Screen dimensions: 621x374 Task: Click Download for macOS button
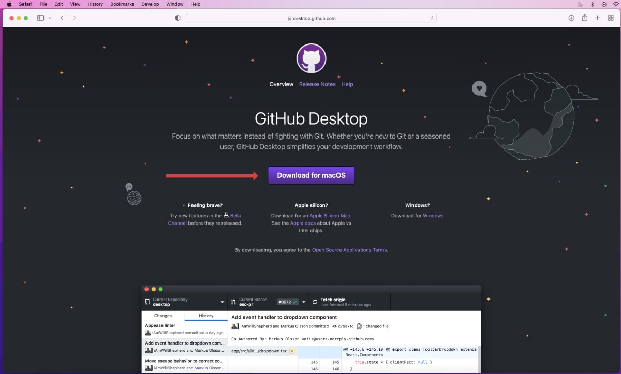[311, 175]
